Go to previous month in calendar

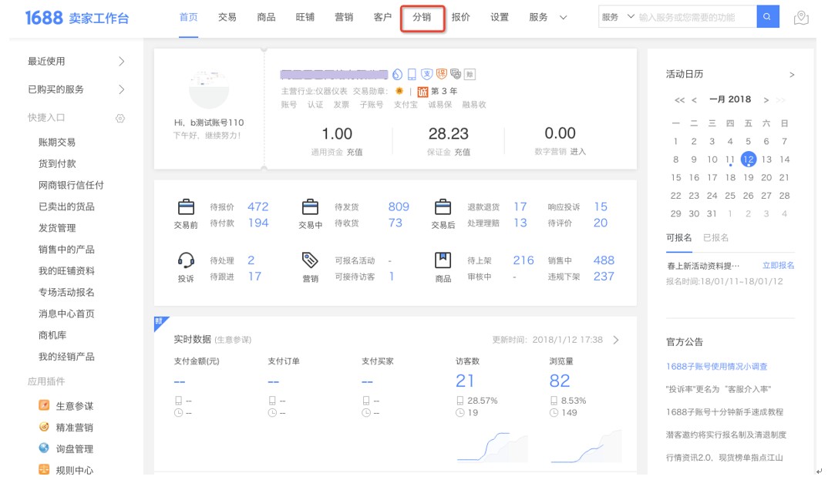(695, 99)
